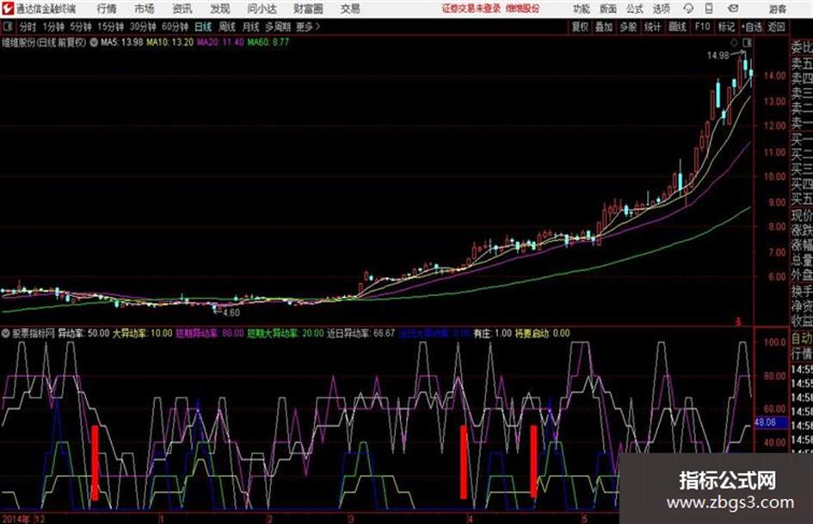Open the mail message icon

733,9
